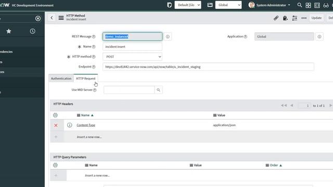Open HTTP Query Parameters settings gear
Image resolution: width=333 pixels, height=187 pixels.
click(55, 165)
